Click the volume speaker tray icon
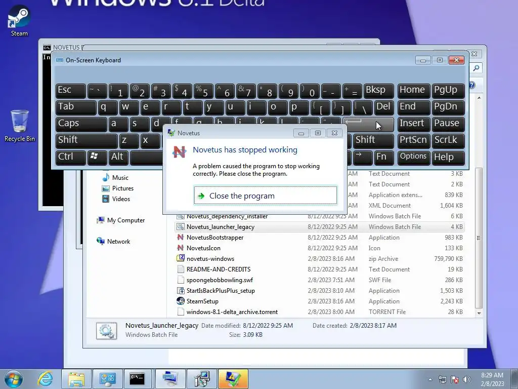The height and width of the screenshot is (389, 518). click(467, 379)
